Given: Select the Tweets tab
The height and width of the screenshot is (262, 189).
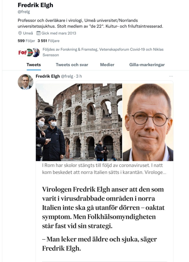Looking at the screenshot, I should (x=34, y=65).
